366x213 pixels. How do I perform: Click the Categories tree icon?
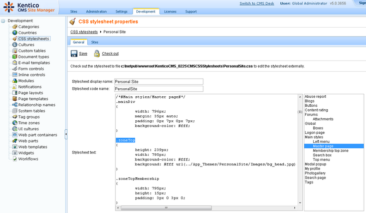15,27
